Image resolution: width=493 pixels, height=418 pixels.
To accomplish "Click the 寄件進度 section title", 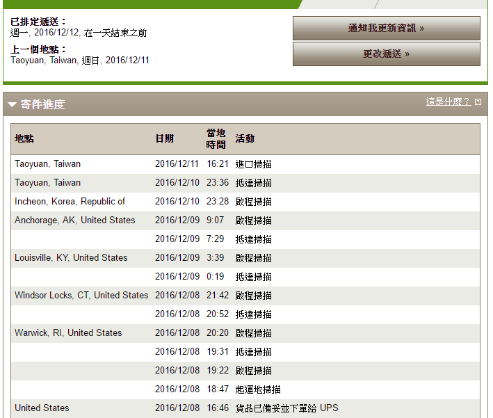I will pos(42,104).
